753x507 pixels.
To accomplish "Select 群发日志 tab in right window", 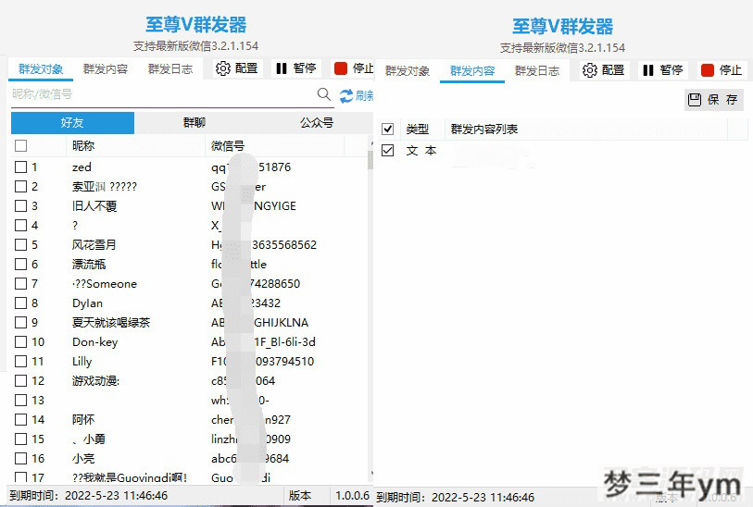I will pos(537,71).
